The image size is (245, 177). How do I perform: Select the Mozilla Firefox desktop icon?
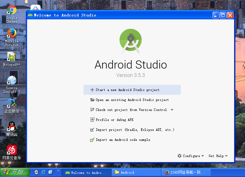[x=12, y=37]
